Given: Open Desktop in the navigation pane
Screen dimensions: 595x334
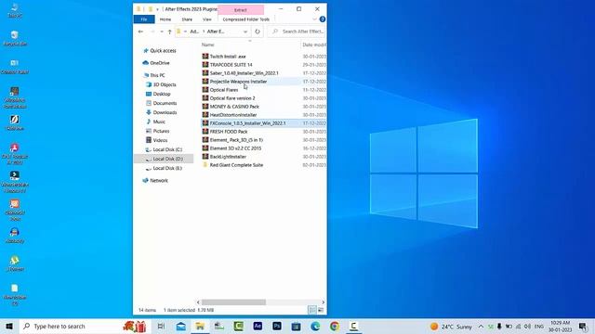Looking at the screenshot, I should 162,94.
